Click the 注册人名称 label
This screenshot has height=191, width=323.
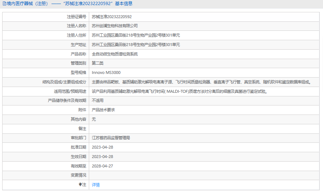[x=76, y=26]
